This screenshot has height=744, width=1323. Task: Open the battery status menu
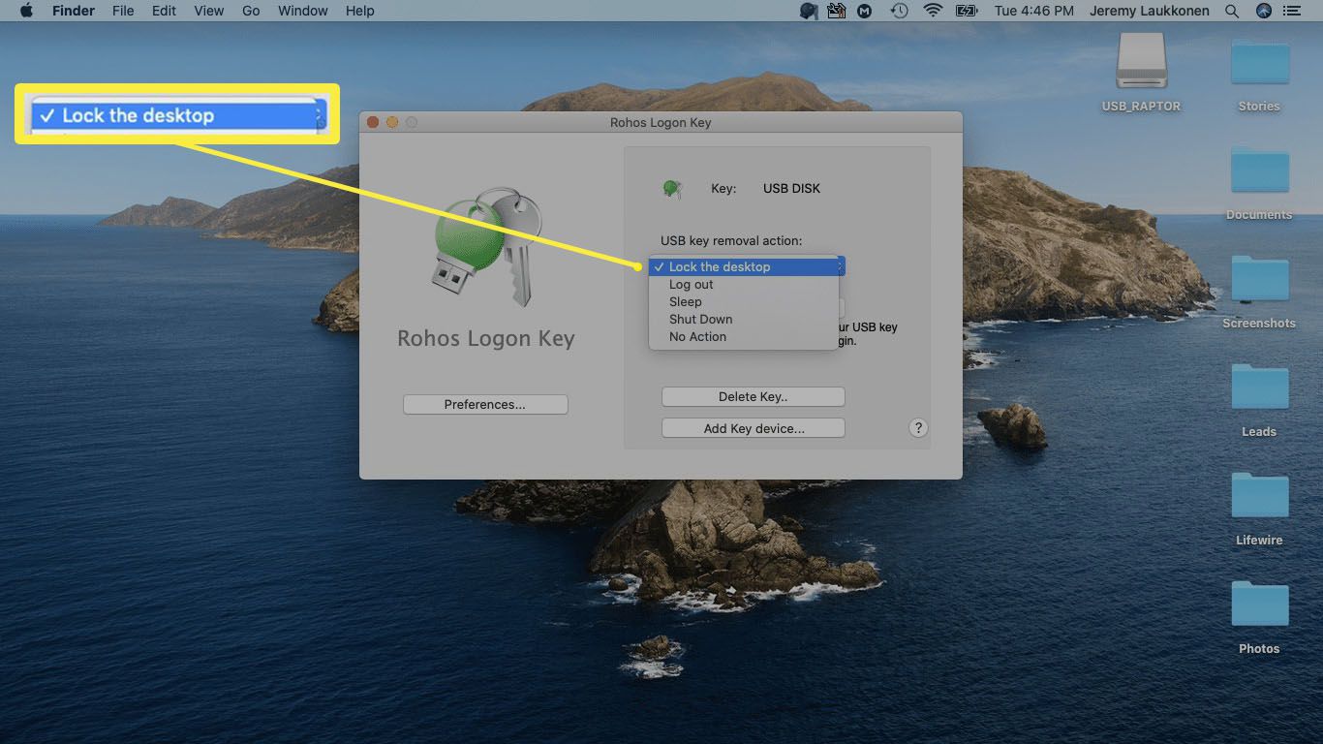966,11
